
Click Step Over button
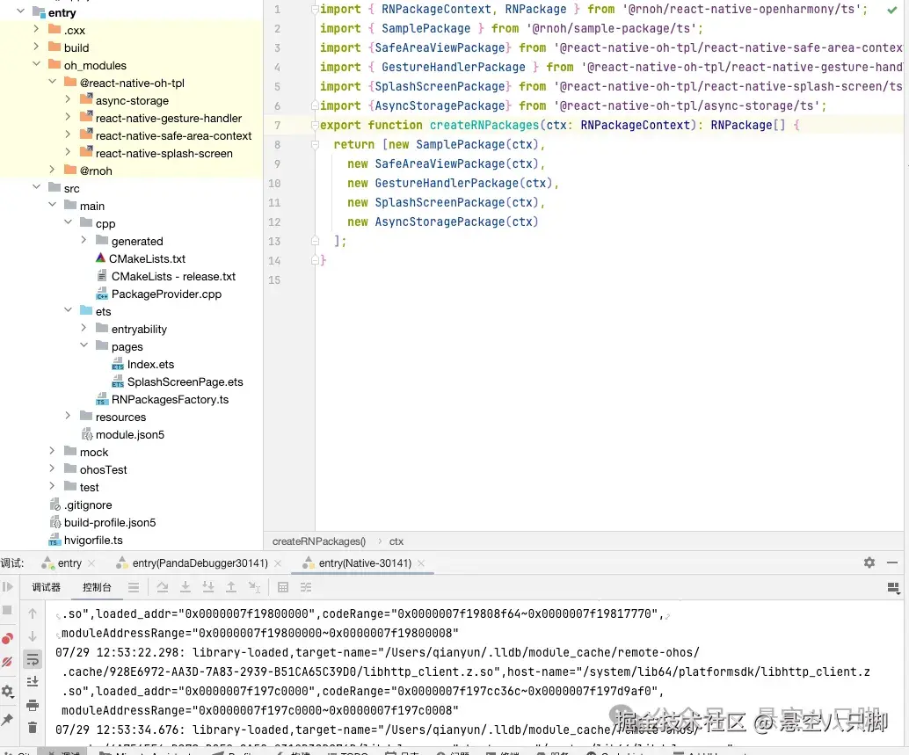point(163,587)
